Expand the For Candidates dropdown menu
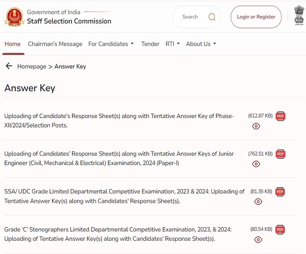 pos(111,44)
